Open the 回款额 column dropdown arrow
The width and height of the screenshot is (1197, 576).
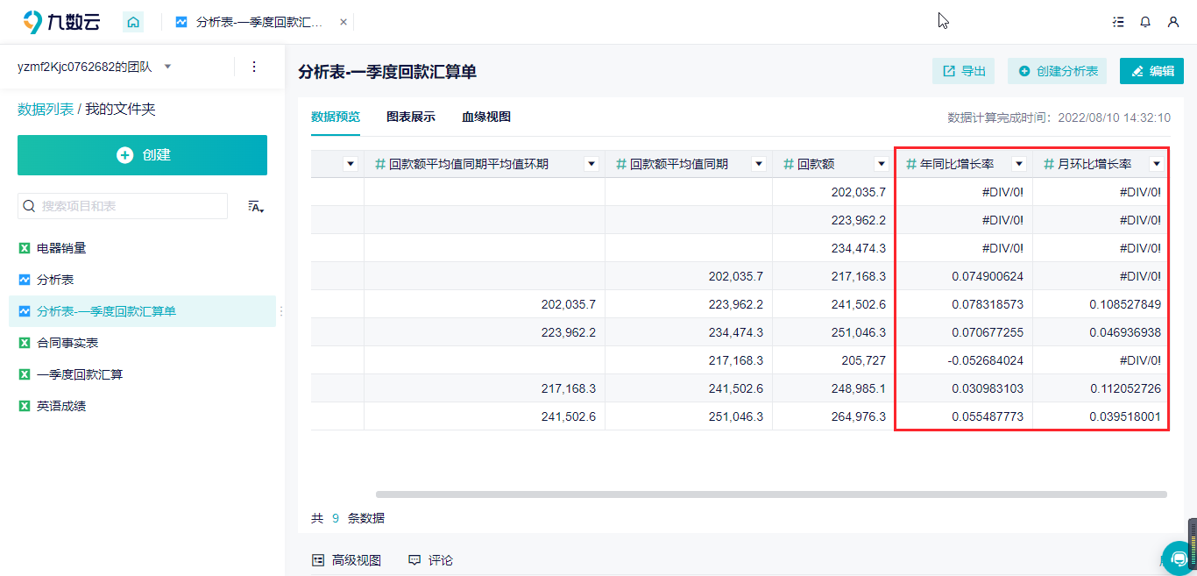pos(882,164)
